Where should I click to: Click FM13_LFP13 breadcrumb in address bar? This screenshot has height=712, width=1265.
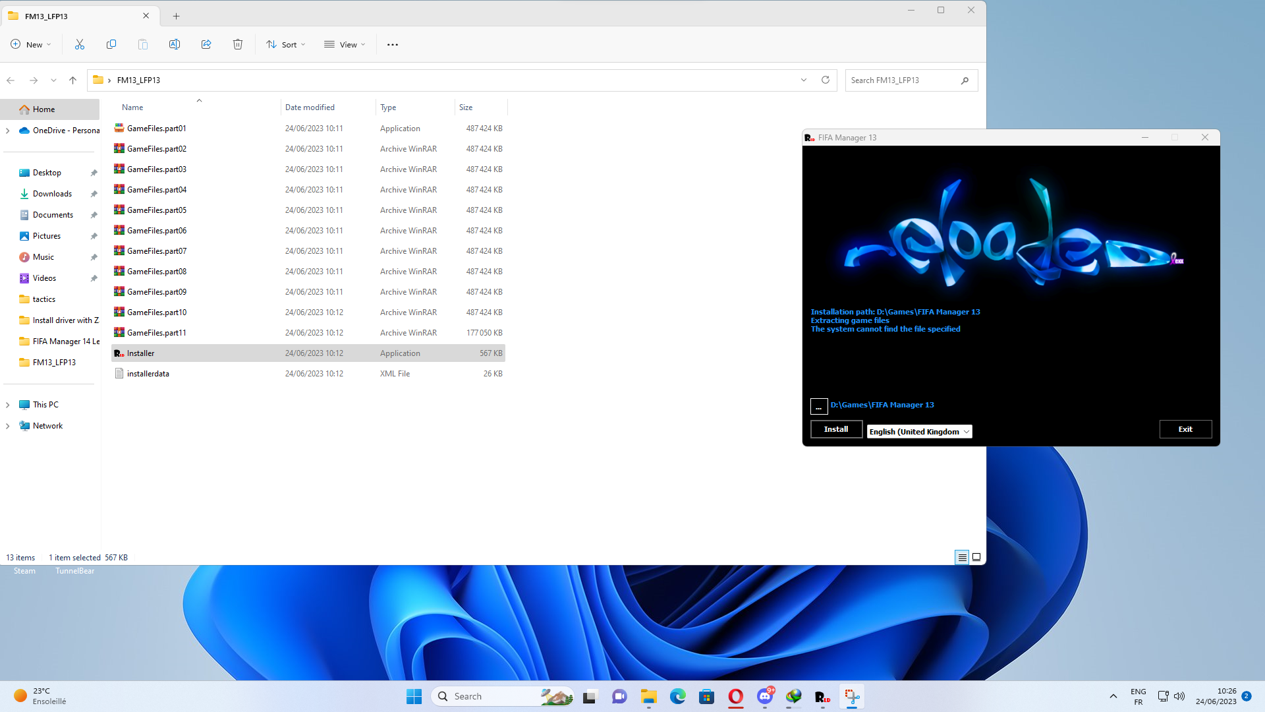click(138, 80)
